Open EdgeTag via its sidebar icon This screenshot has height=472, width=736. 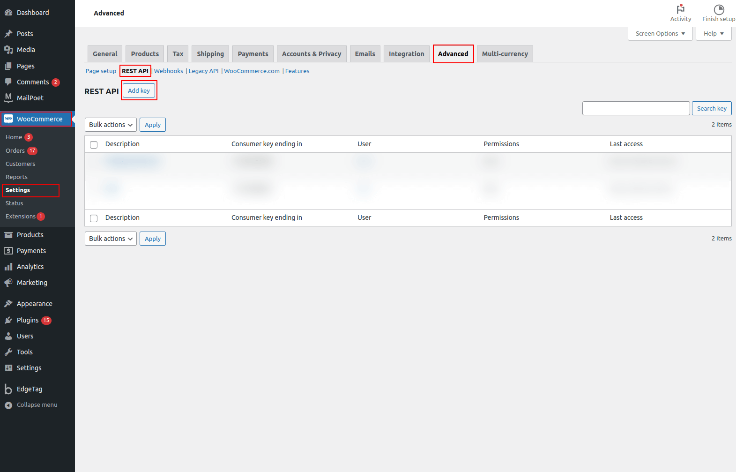(8, 389)
